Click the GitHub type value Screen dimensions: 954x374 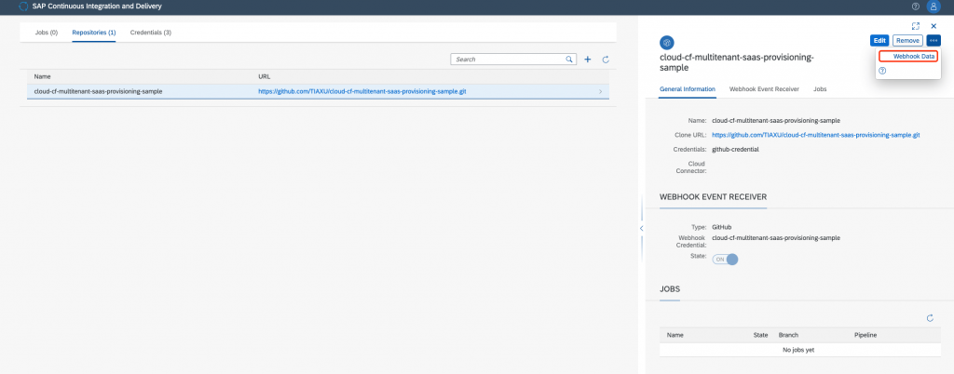point(722,227)
